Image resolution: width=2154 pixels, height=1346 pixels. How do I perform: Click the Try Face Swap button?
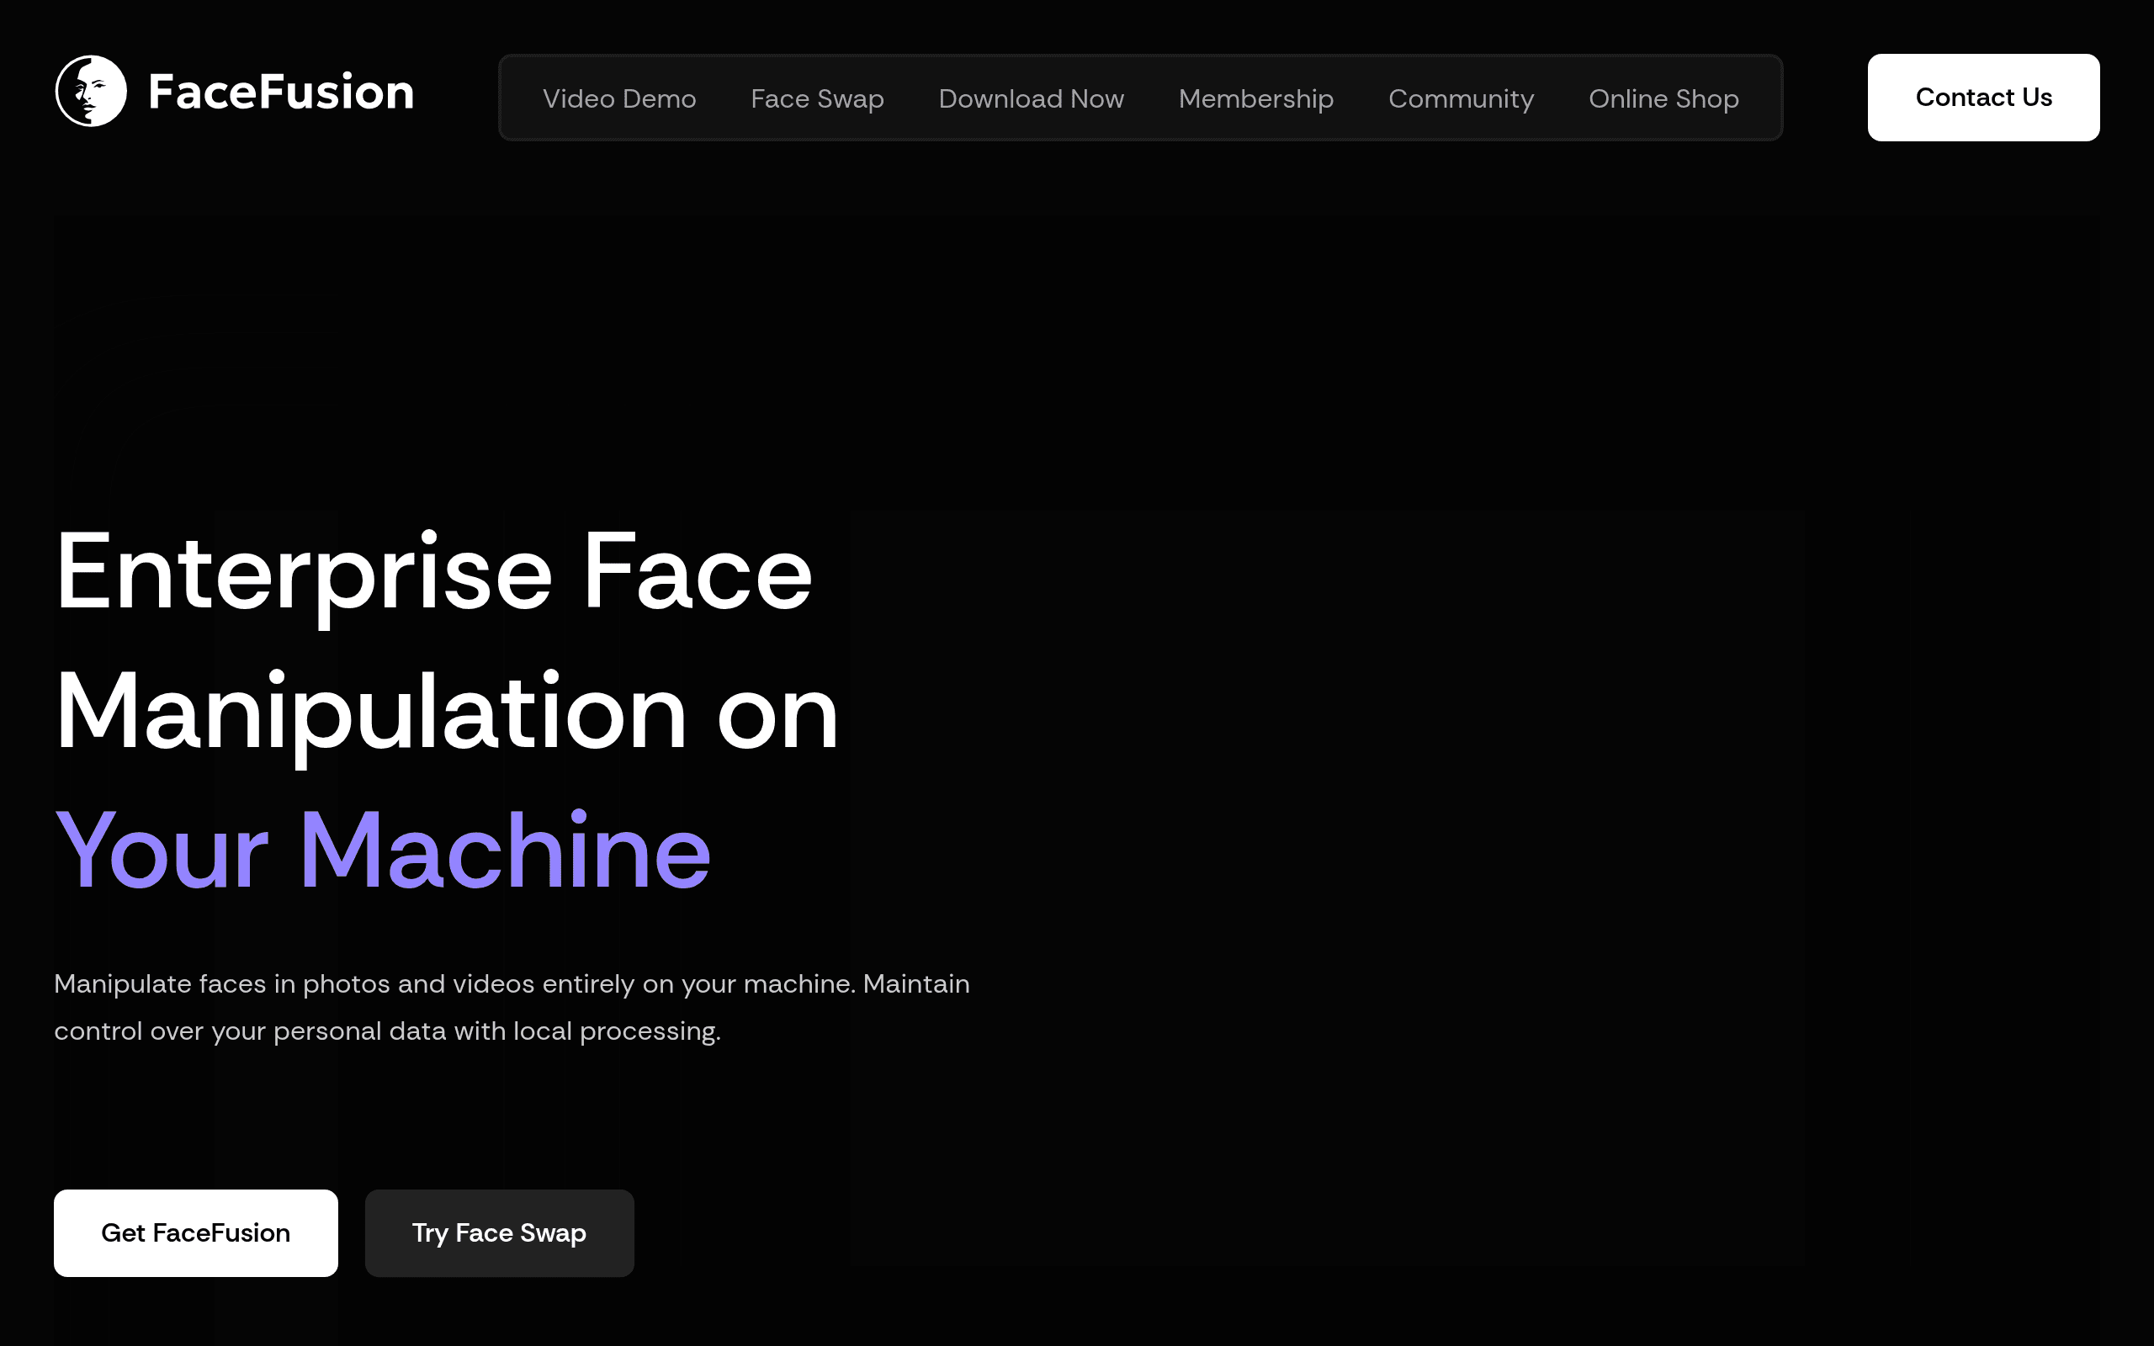[499, 1233]
